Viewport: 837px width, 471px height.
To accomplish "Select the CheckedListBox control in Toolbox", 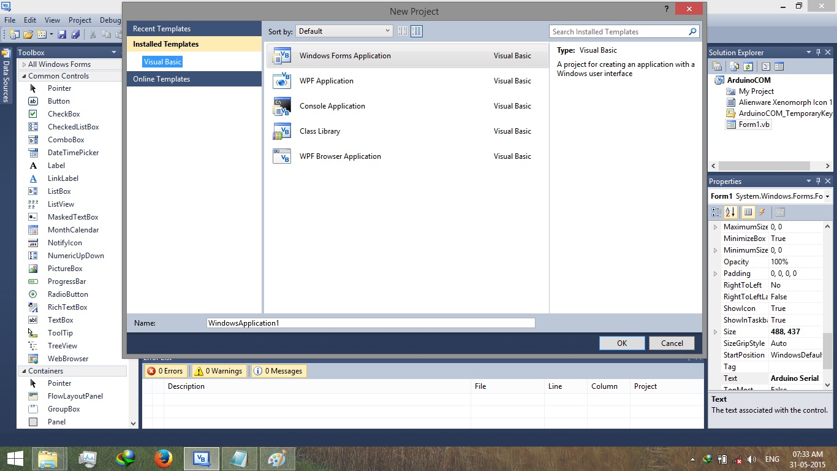I will pos(72,127).
